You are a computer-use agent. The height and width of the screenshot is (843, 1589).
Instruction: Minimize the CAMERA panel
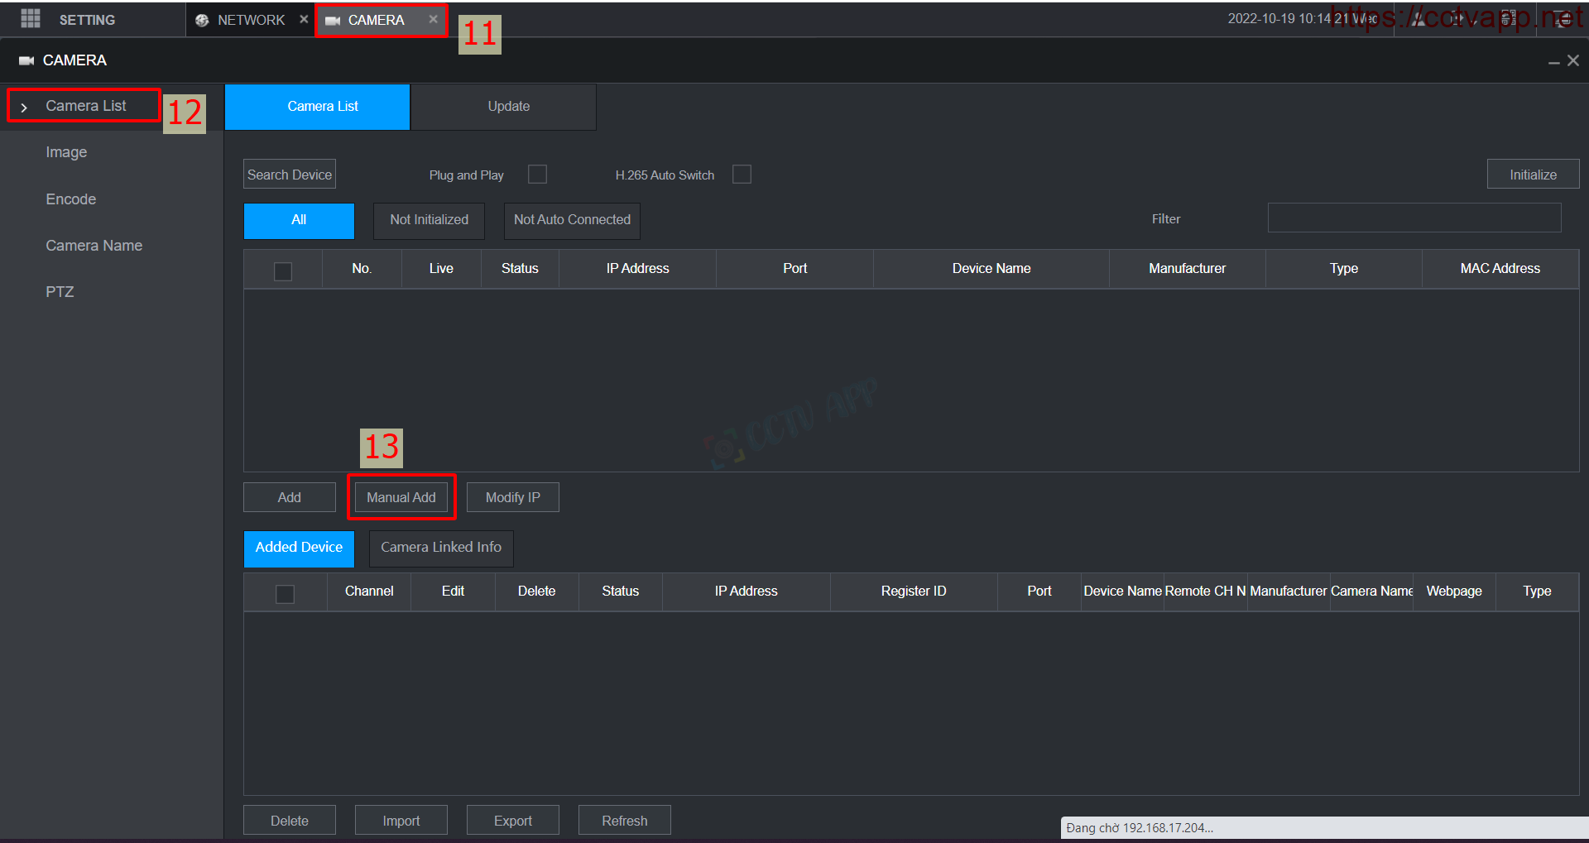[x=1553, y=62]
